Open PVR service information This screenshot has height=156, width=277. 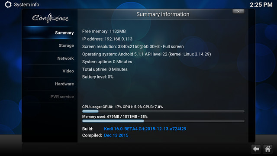(62, 97)
